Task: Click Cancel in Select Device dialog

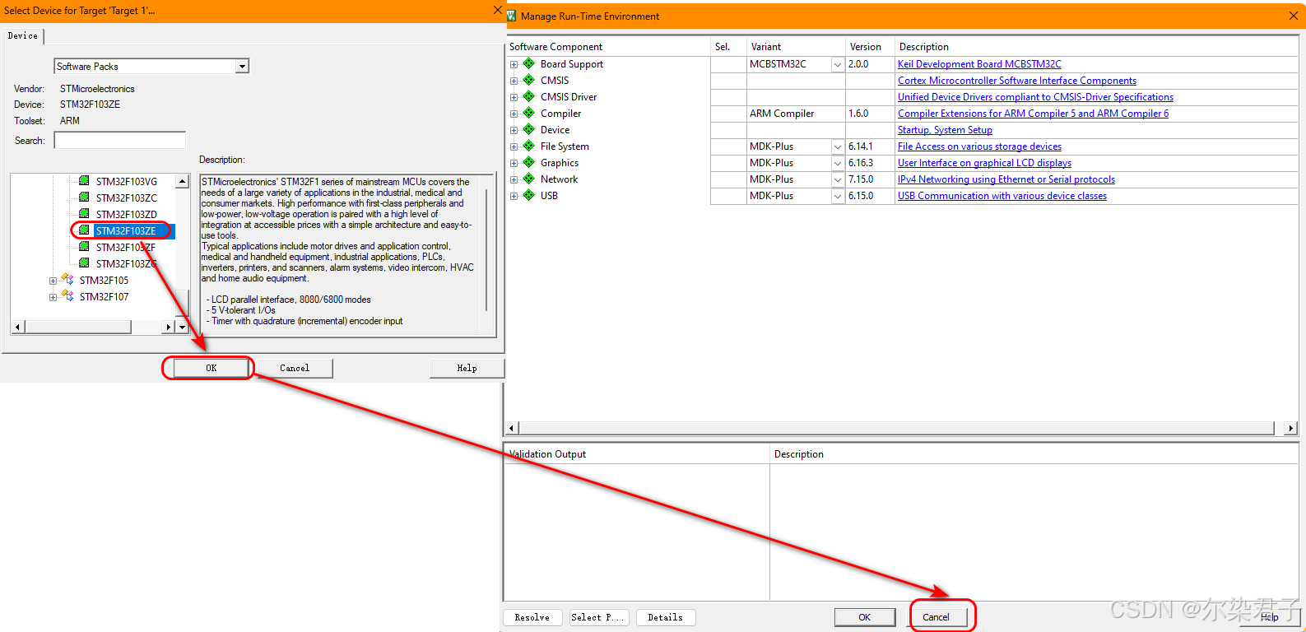Action: point(295,368)
